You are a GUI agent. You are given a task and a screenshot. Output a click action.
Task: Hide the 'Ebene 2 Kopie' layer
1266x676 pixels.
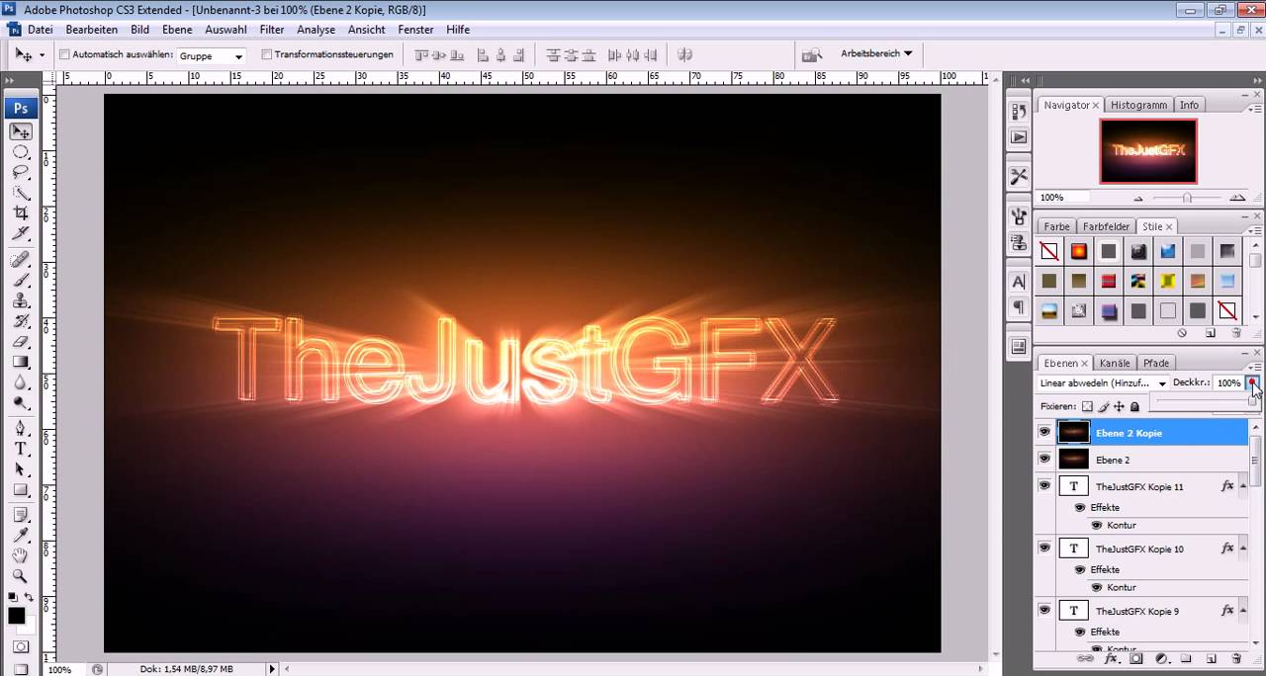tap(1043, 432)
